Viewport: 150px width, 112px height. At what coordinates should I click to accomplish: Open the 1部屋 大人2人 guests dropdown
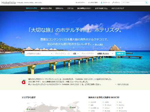(x=105, y=54)
